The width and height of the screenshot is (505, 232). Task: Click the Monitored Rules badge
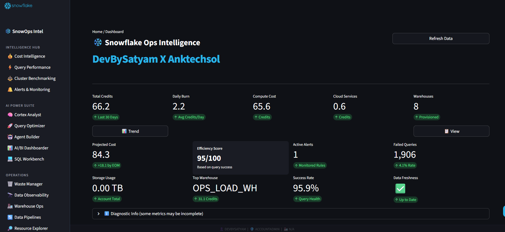coord(310,165)
